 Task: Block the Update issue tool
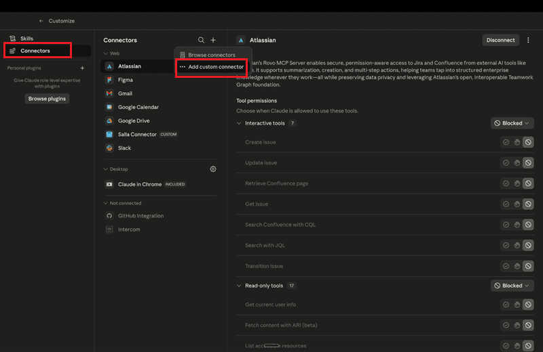tap(528, 162)
